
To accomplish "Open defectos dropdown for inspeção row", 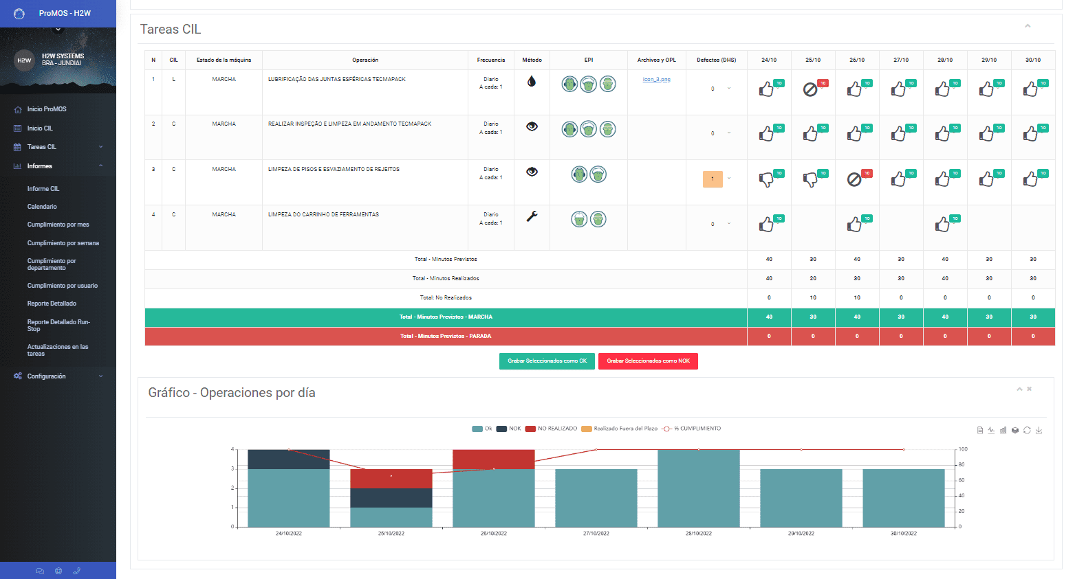I will [x=729, y=133].
